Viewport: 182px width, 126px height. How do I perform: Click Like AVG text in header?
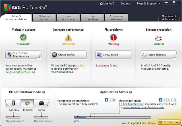point(109,3)
